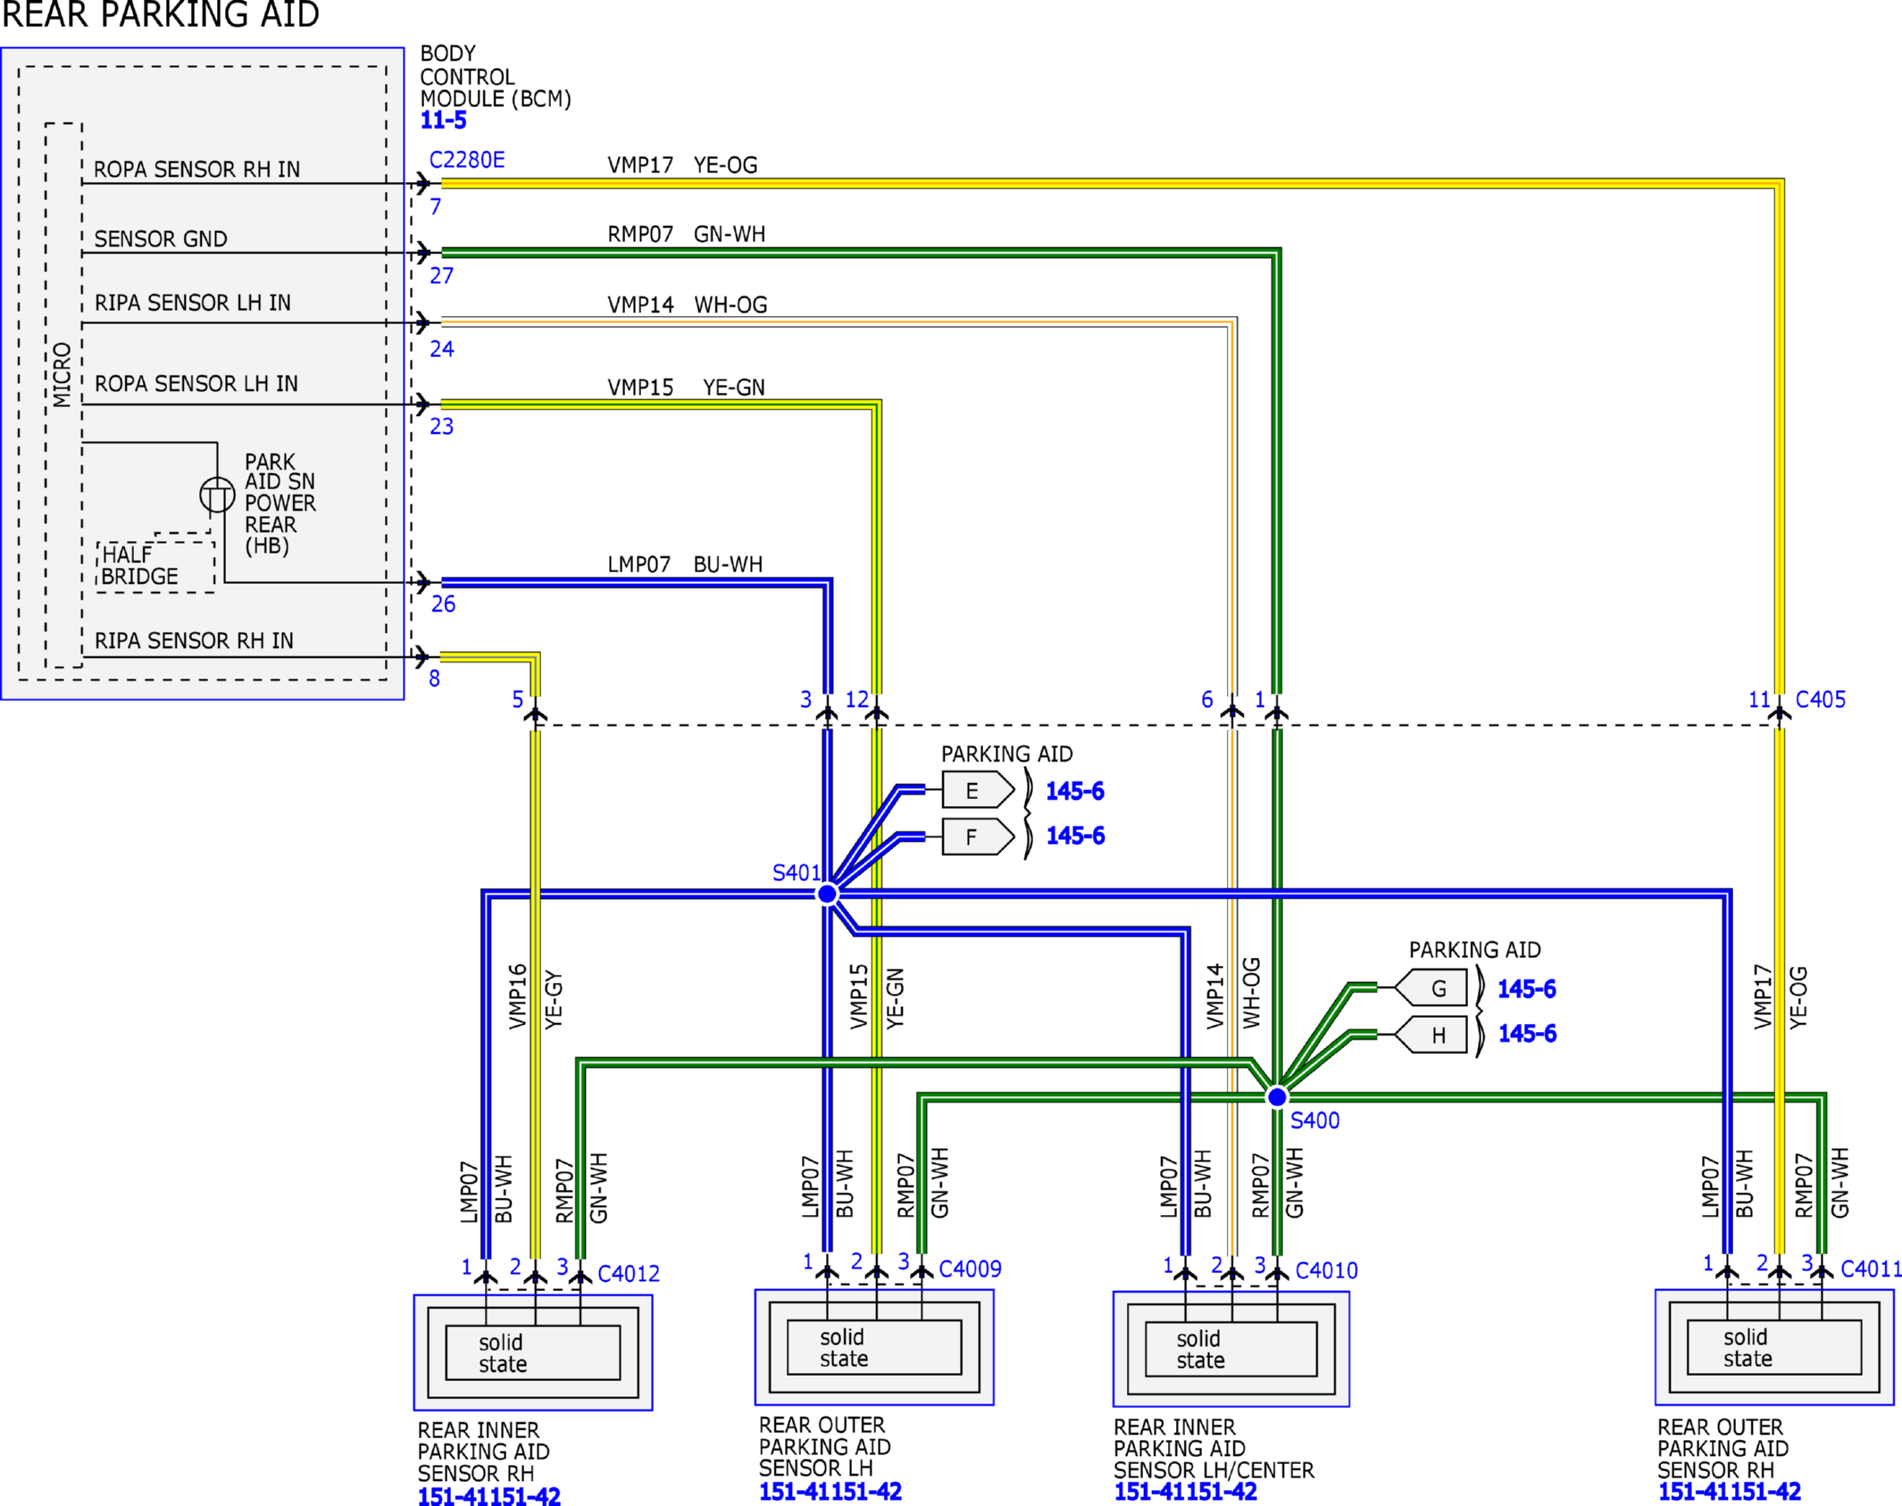Click the S401 splice node dot
The height and width of the screenshot is (1506, 1902).
pyautogui.click(x=828, y=894)
